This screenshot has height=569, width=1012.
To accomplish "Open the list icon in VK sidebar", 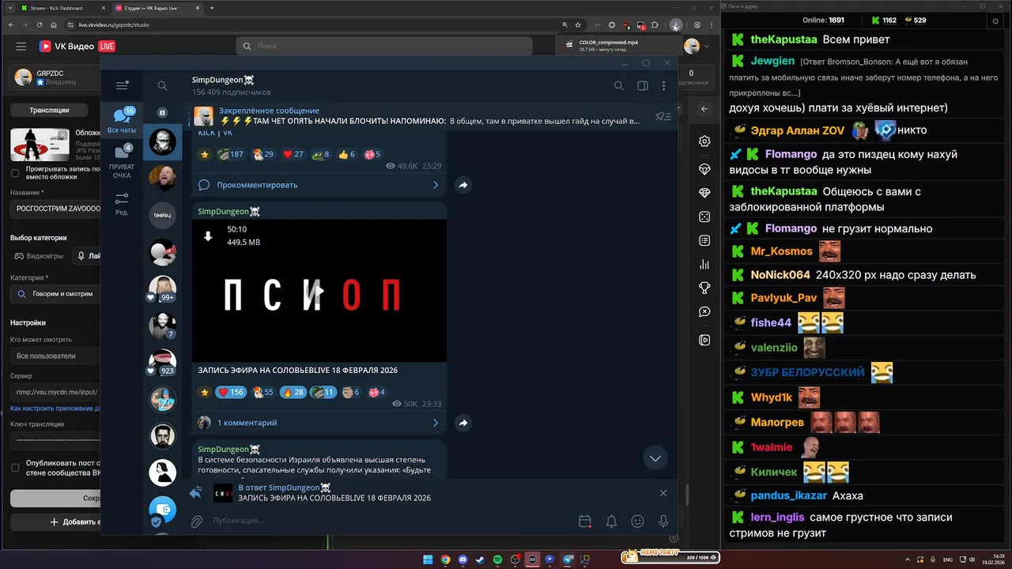I will pyautogui.click(x=704, y=240).
